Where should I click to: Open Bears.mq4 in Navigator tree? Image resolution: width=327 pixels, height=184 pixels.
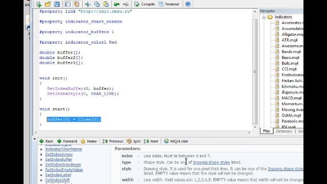tap(291, 58)
